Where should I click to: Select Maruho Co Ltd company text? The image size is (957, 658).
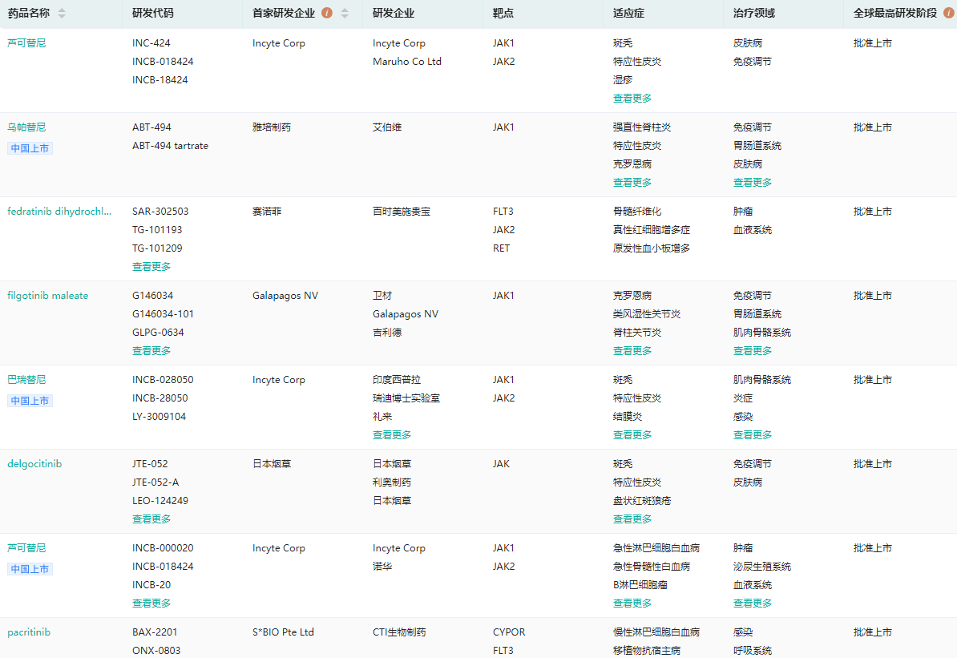[407, 62]
